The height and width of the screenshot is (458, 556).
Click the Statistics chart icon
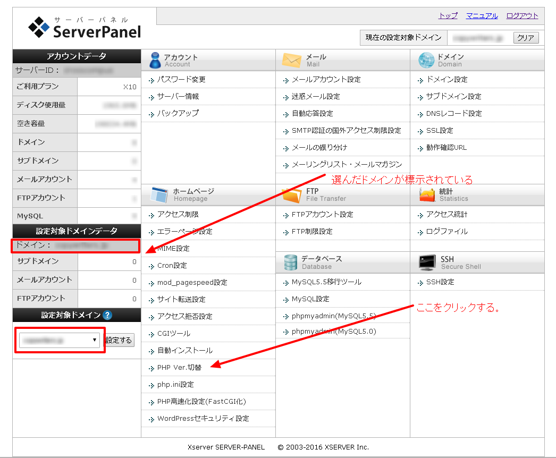point(427,195)
